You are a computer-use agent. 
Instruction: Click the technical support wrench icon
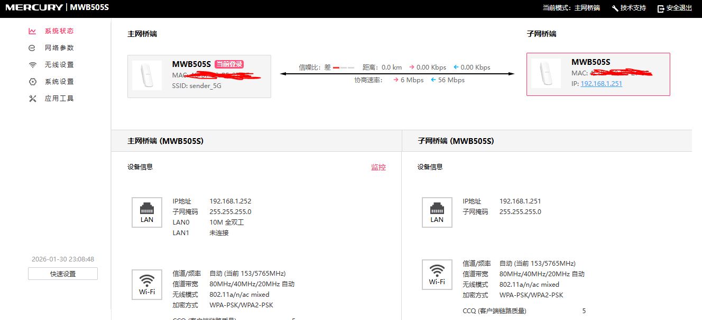click(x=615, y=8)
